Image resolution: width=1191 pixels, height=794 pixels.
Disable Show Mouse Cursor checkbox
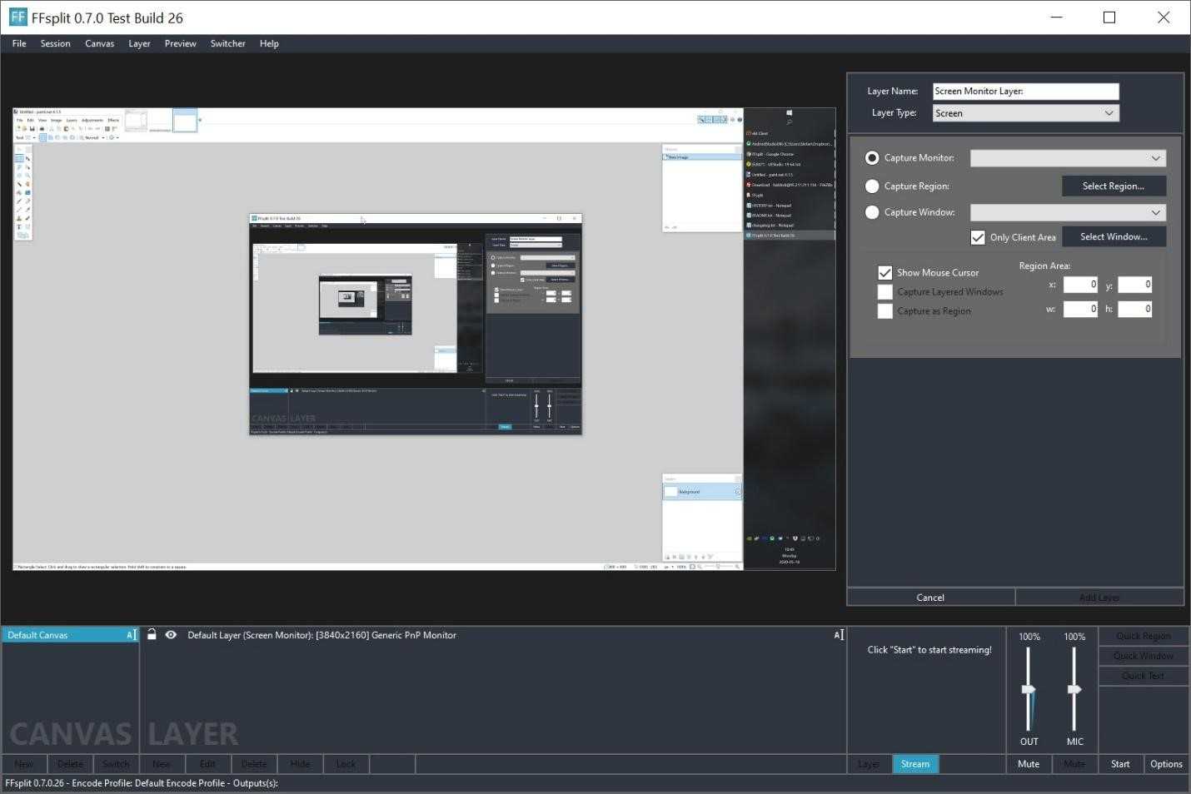coord(885,273)
